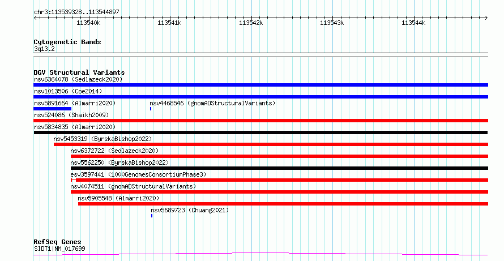Click the nsv6364078 (Sedlazeck2020) variant label
Image resolution: width=504 pixels, height=261 pixels.
tap(78, 79)
